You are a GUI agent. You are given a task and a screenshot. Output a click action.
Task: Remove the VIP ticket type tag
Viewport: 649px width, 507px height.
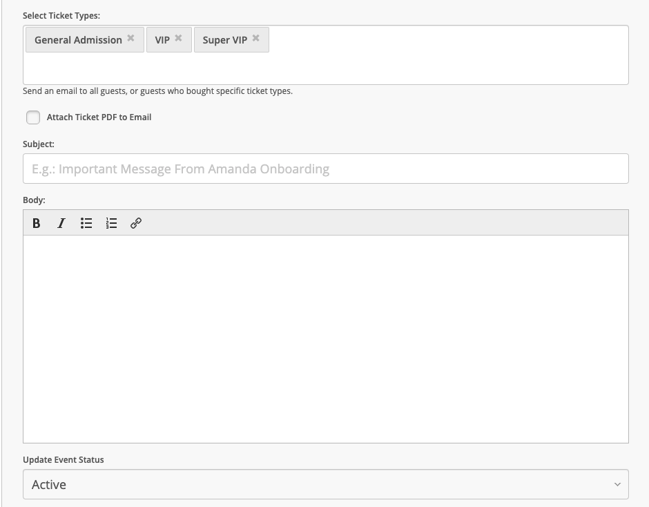click(x=178, y=39)
